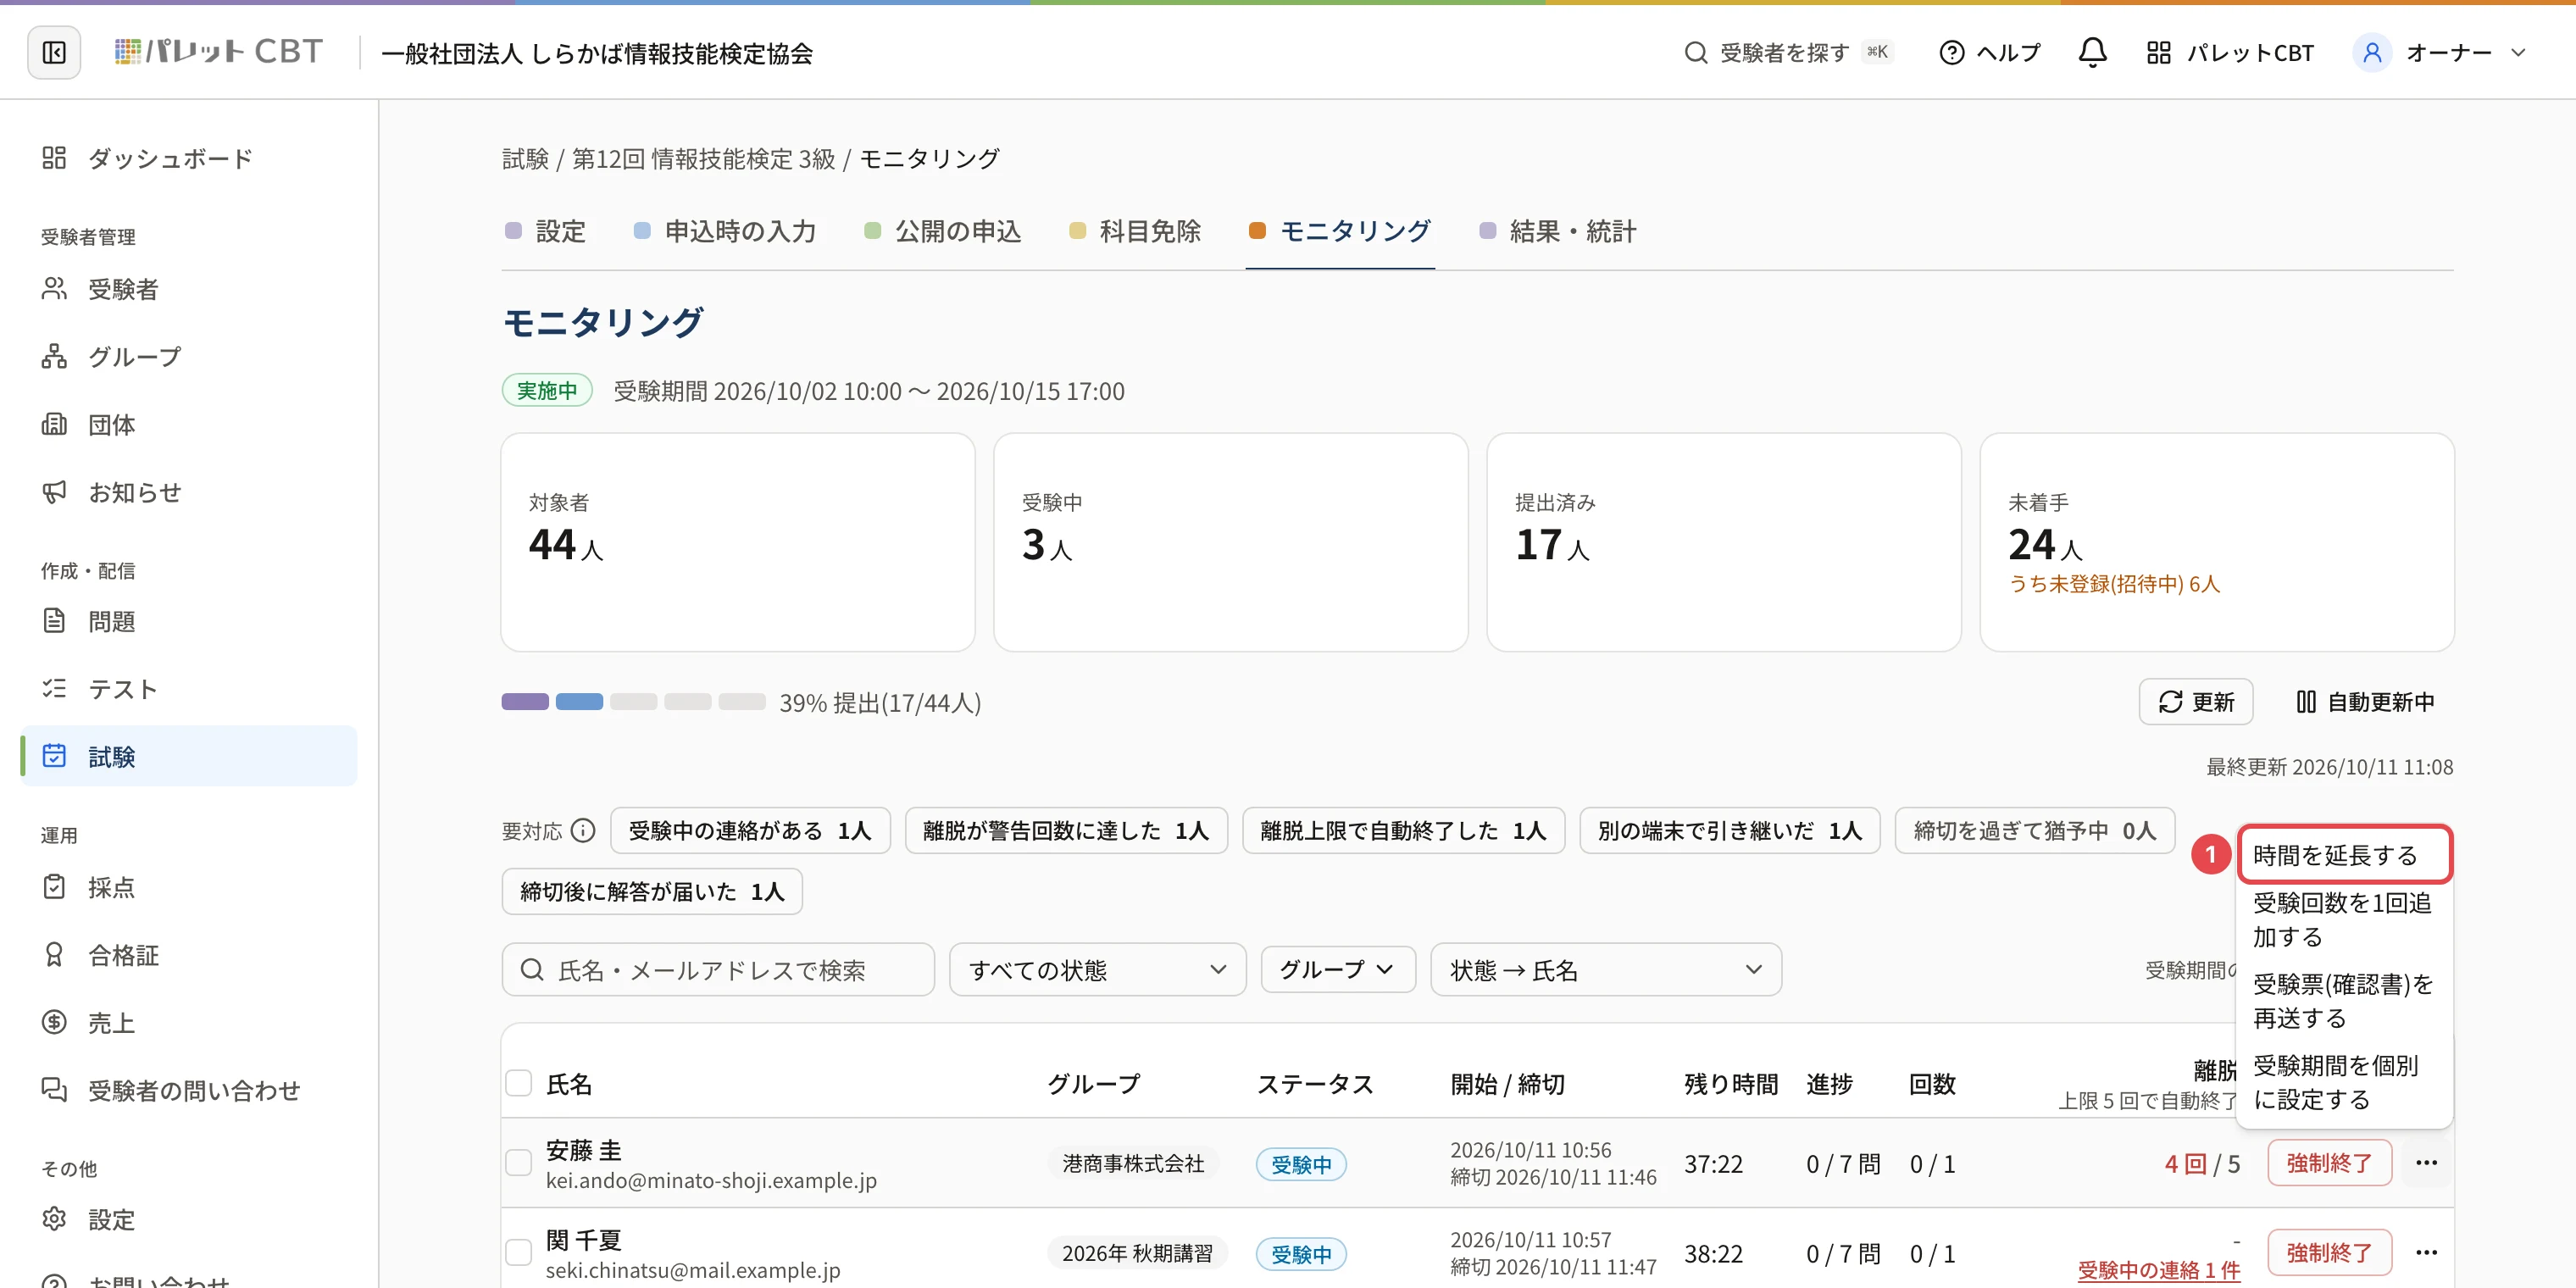Switch to the 設定 tab

point(546,232)
